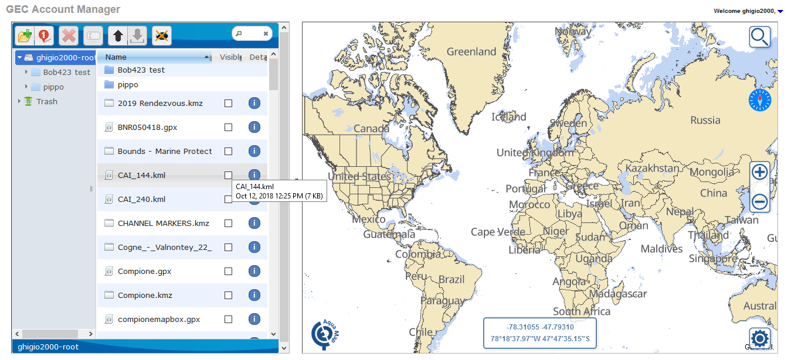The width and height of the screenshot is (788, 360).
Task: Expand the Trash node in tree
Action: point(19,101)
